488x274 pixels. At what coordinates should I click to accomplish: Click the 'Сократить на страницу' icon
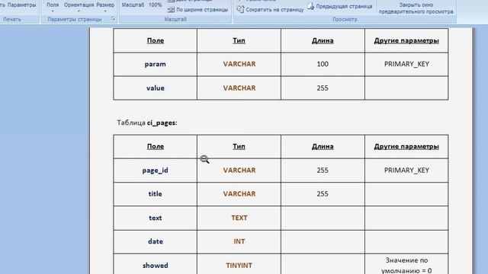tap(240, 10)
